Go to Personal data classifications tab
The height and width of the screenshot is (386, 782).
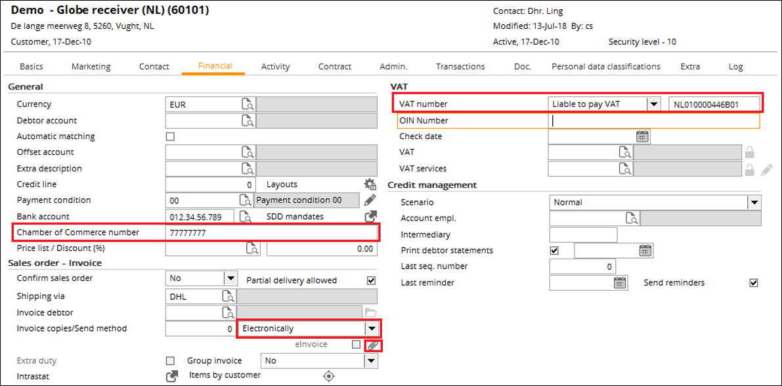[x=606, y=66]
